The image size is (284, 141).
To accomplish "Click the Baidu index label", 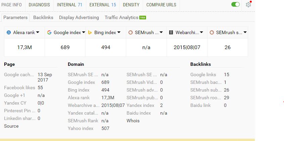I will click(x=139, y=113).
